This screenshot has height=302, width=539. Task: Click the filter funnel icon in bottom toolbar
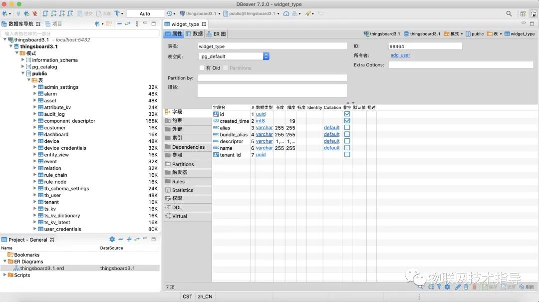click(439, 287)
